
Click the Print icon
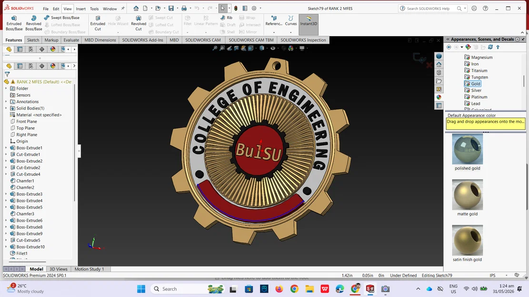pos(184,9)
